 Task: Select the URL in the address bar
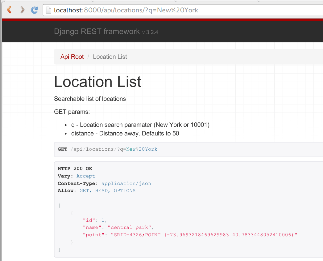click(x=123, y=10)
